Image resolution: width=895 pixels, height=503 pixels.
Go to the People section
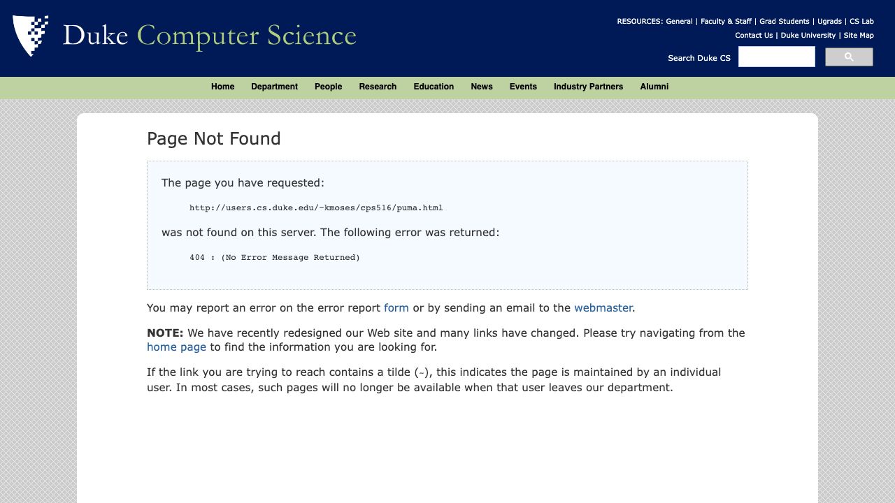pyautogui.click(x=328, y=87)
